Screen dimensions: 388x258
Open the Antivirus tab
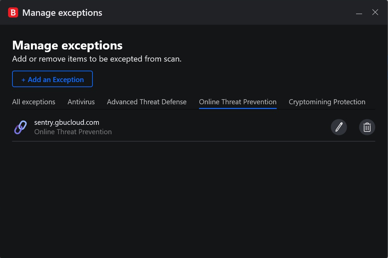81,102
